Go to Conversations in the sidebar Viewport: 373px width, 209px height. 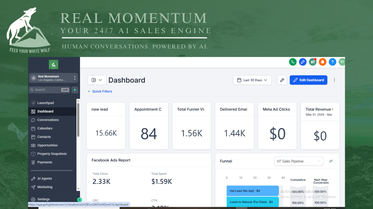coord(48,120)
